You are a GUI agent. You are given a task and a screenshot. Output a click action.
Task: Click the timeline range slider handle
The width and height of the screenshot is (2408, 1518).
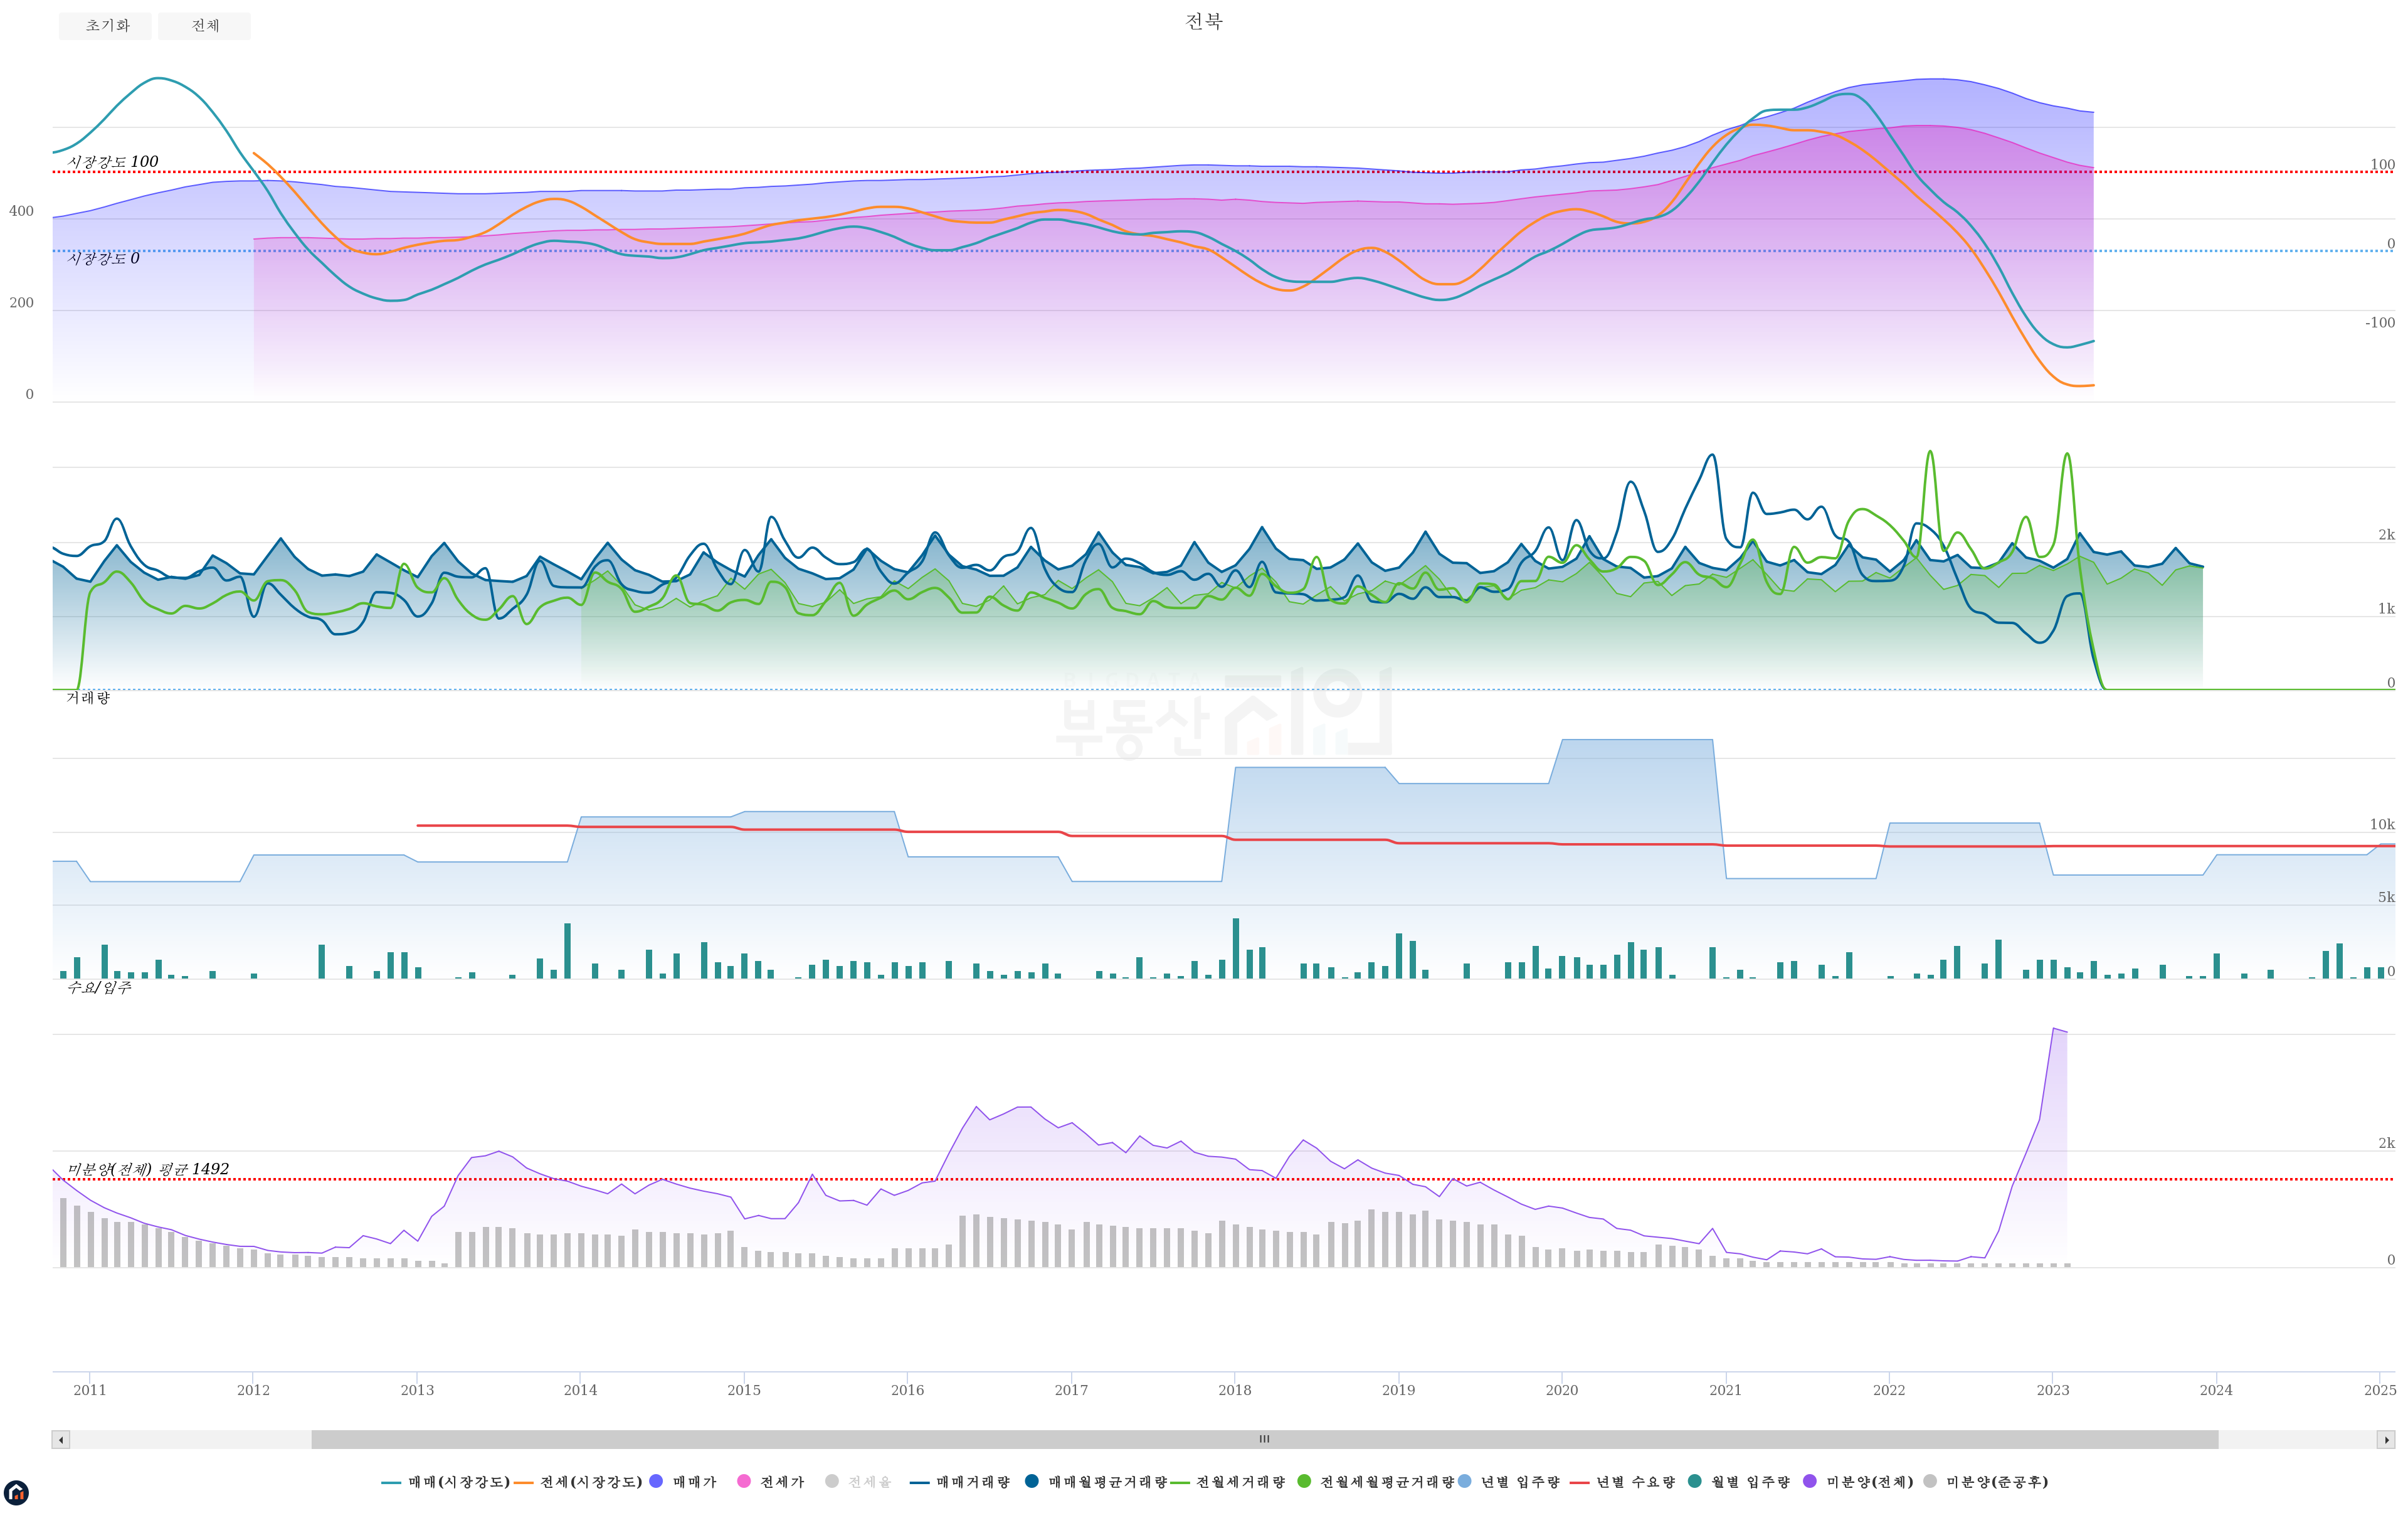coord(1264,1440)
